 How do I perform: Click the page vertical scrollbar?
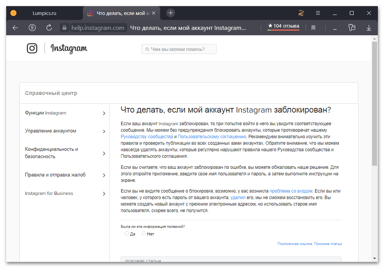point(374,103)
